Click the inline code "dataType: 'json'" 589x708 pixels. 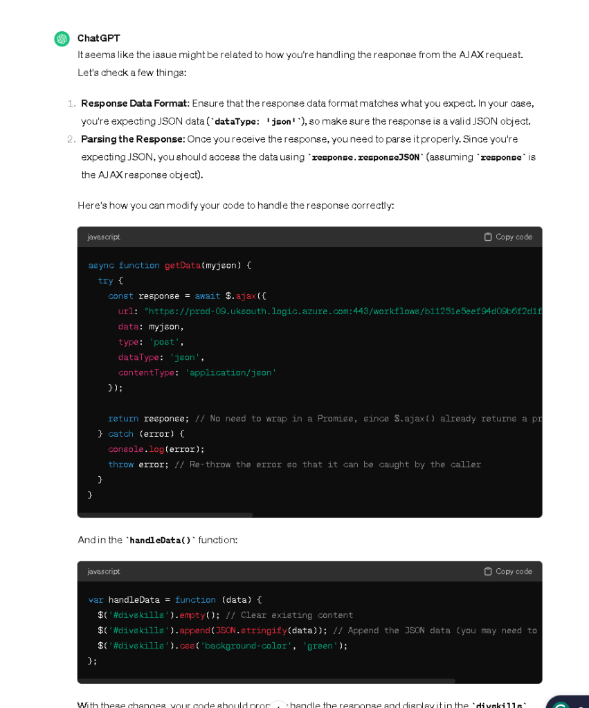(255, 122)
